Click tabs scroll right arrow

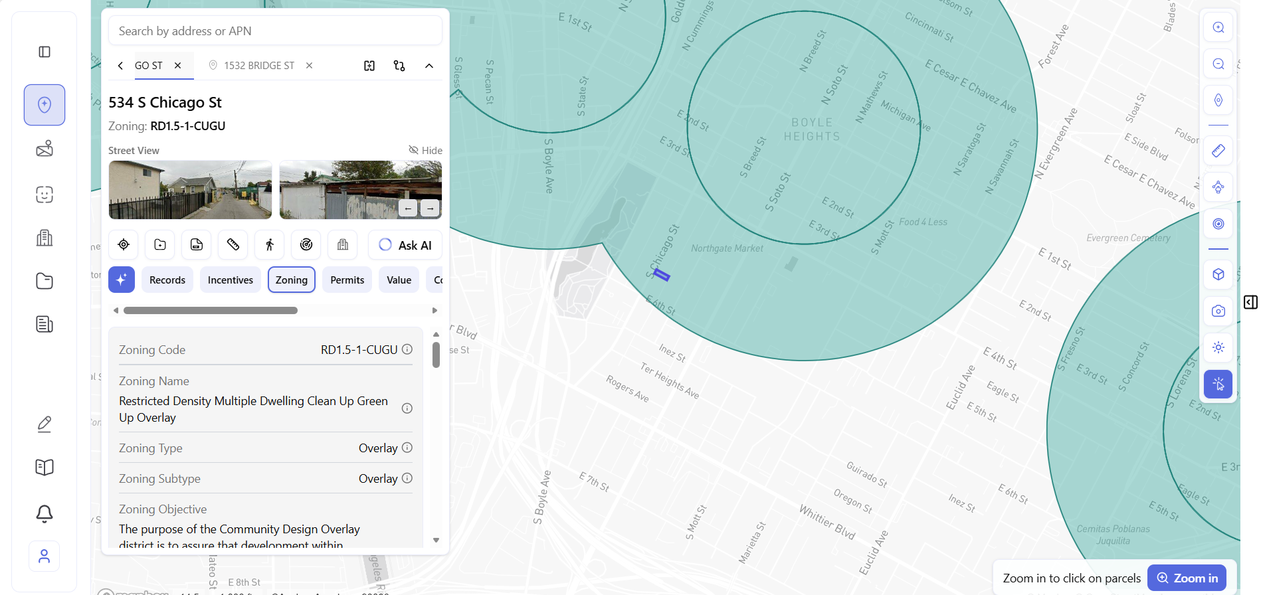pos(435,310)
